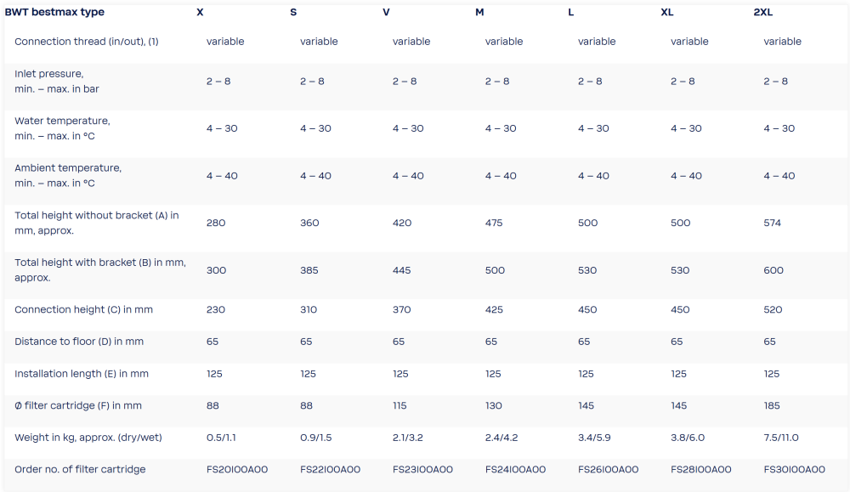Click order number FS20I00A00
850x492 pixels.
point(237,469)
